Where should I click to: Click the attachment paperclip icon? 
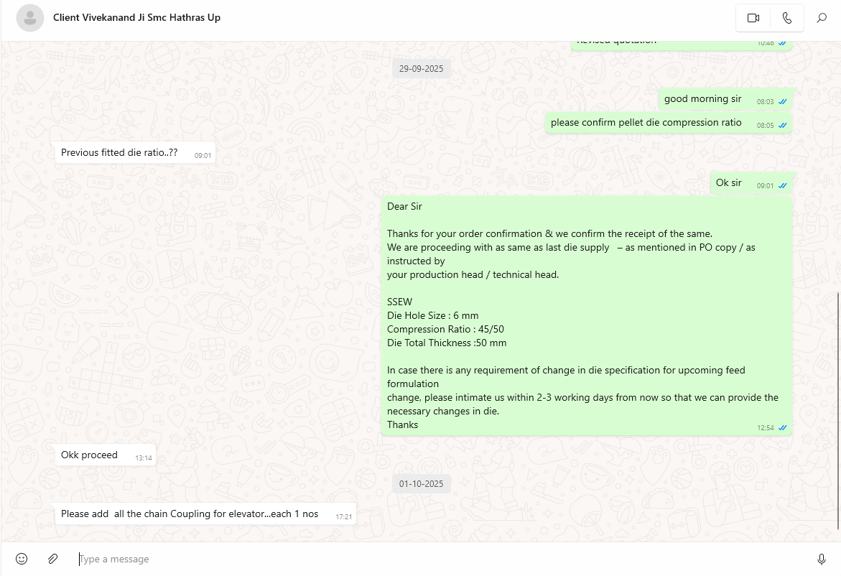click(x=52, y=559)
